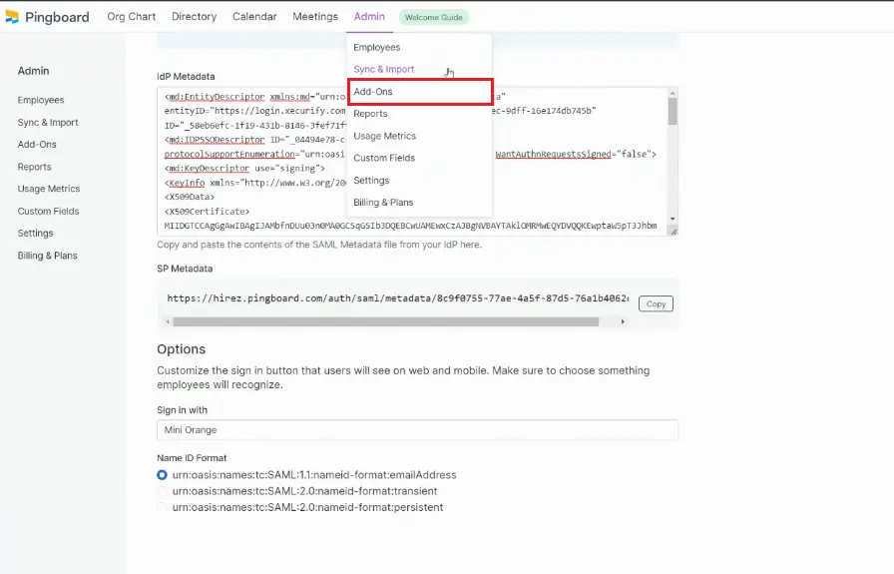Open Usage Metrics in the left sidebar

coord(49,189)
